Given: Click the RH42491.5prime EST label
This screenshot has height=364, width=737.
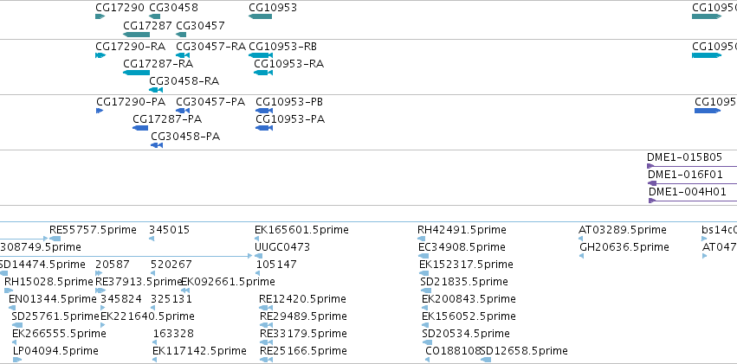Looking at the screenshot, I should (462, 230).
